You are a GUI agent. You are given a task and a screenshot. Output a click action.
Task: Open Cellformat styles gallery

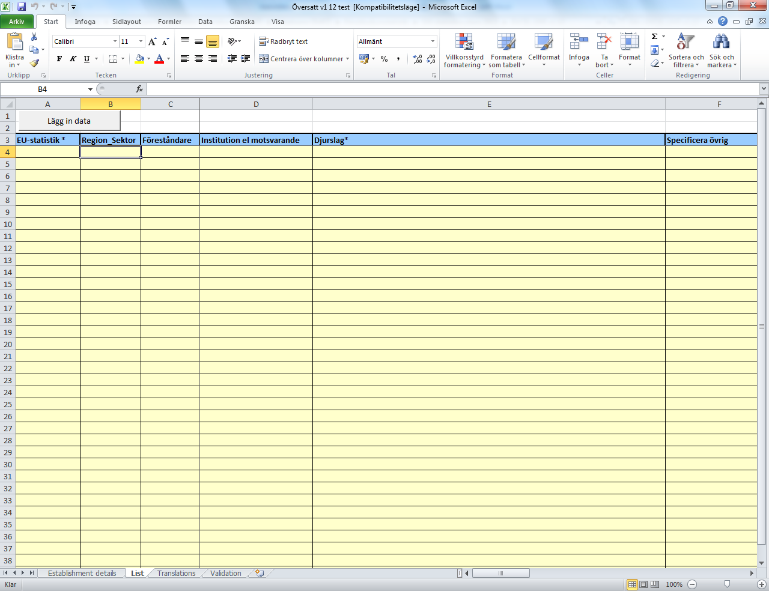(544, 51)
